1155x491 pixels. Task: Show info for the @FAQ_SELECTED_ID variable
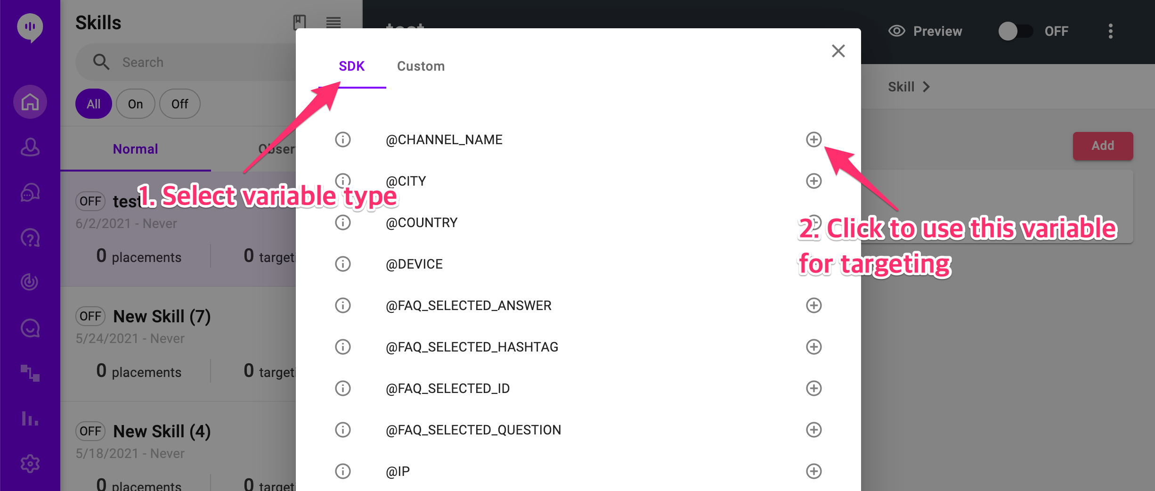pos(343,388)
